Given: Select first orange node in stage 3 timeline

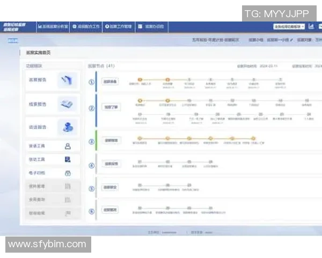Looking at the screenshot, I should [140, 138].
